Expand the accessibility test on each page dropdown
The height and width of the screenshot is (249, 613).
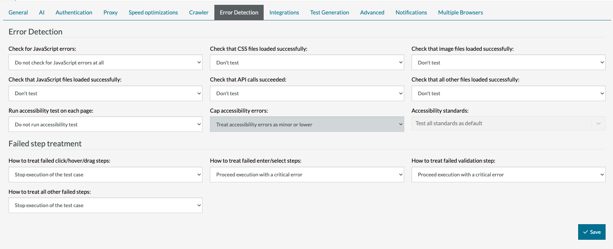(105, 124)
